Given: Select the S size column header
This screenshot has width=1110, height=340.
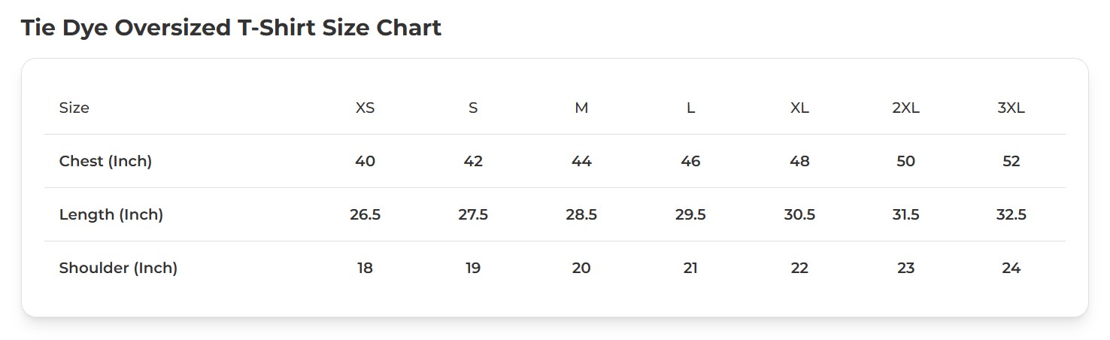Looking at the screenshot, I should point(473,108).
